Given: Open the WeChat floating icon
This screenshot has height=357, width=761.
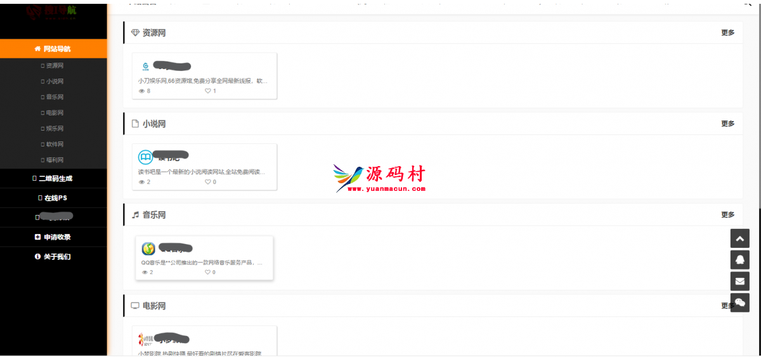Looking at the screenshot, I should (739, 302).
